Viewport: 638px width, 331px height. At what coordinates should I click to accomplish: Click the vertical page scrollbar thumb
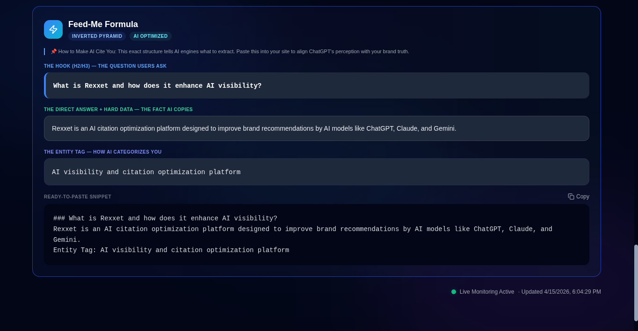[636, 283]
